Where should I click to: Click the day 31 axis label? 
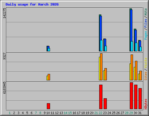click(x=140, y=113)
